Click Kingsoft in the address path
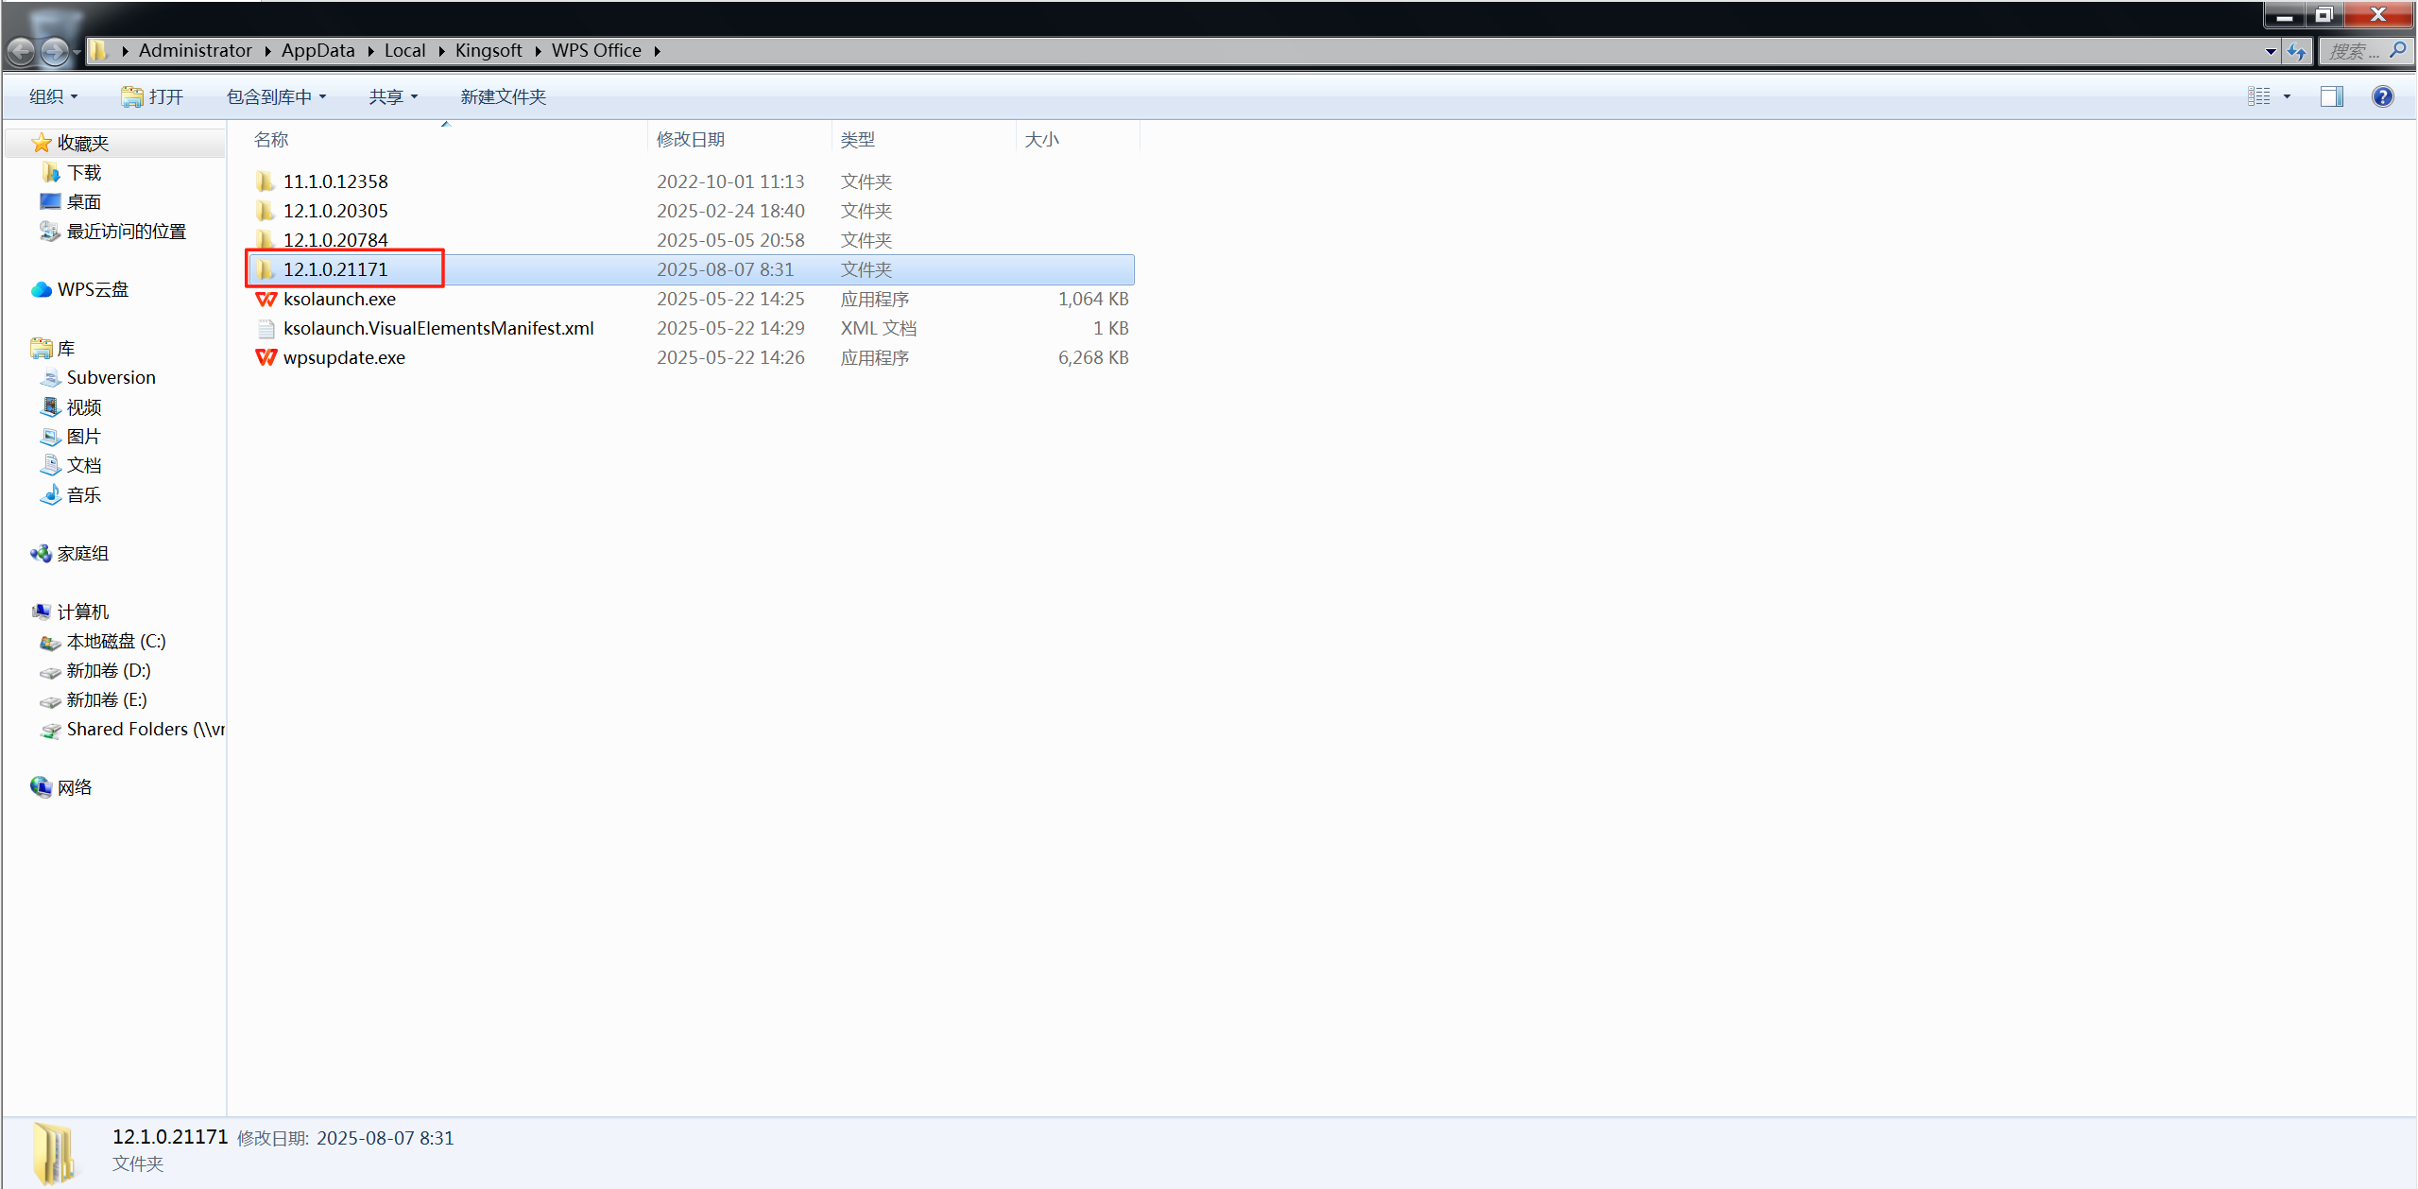 tap(489, 51)
